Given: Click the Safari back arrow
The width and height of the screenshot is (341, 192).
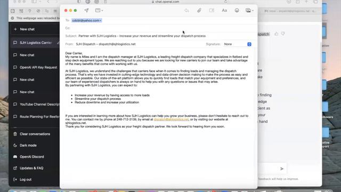Looking at the screenshot, I should [x=48, y=2].
